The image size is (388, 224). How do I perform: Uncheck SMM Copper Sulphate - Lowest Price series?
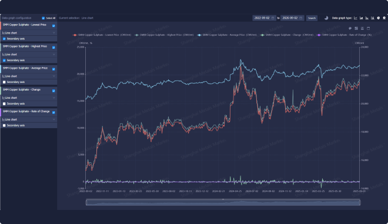tap(53, 26)
